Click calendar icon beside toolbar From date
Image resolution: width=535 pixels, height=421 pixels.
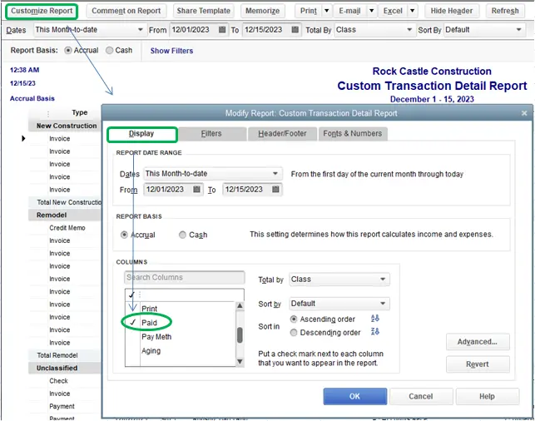tap(221, 30)
